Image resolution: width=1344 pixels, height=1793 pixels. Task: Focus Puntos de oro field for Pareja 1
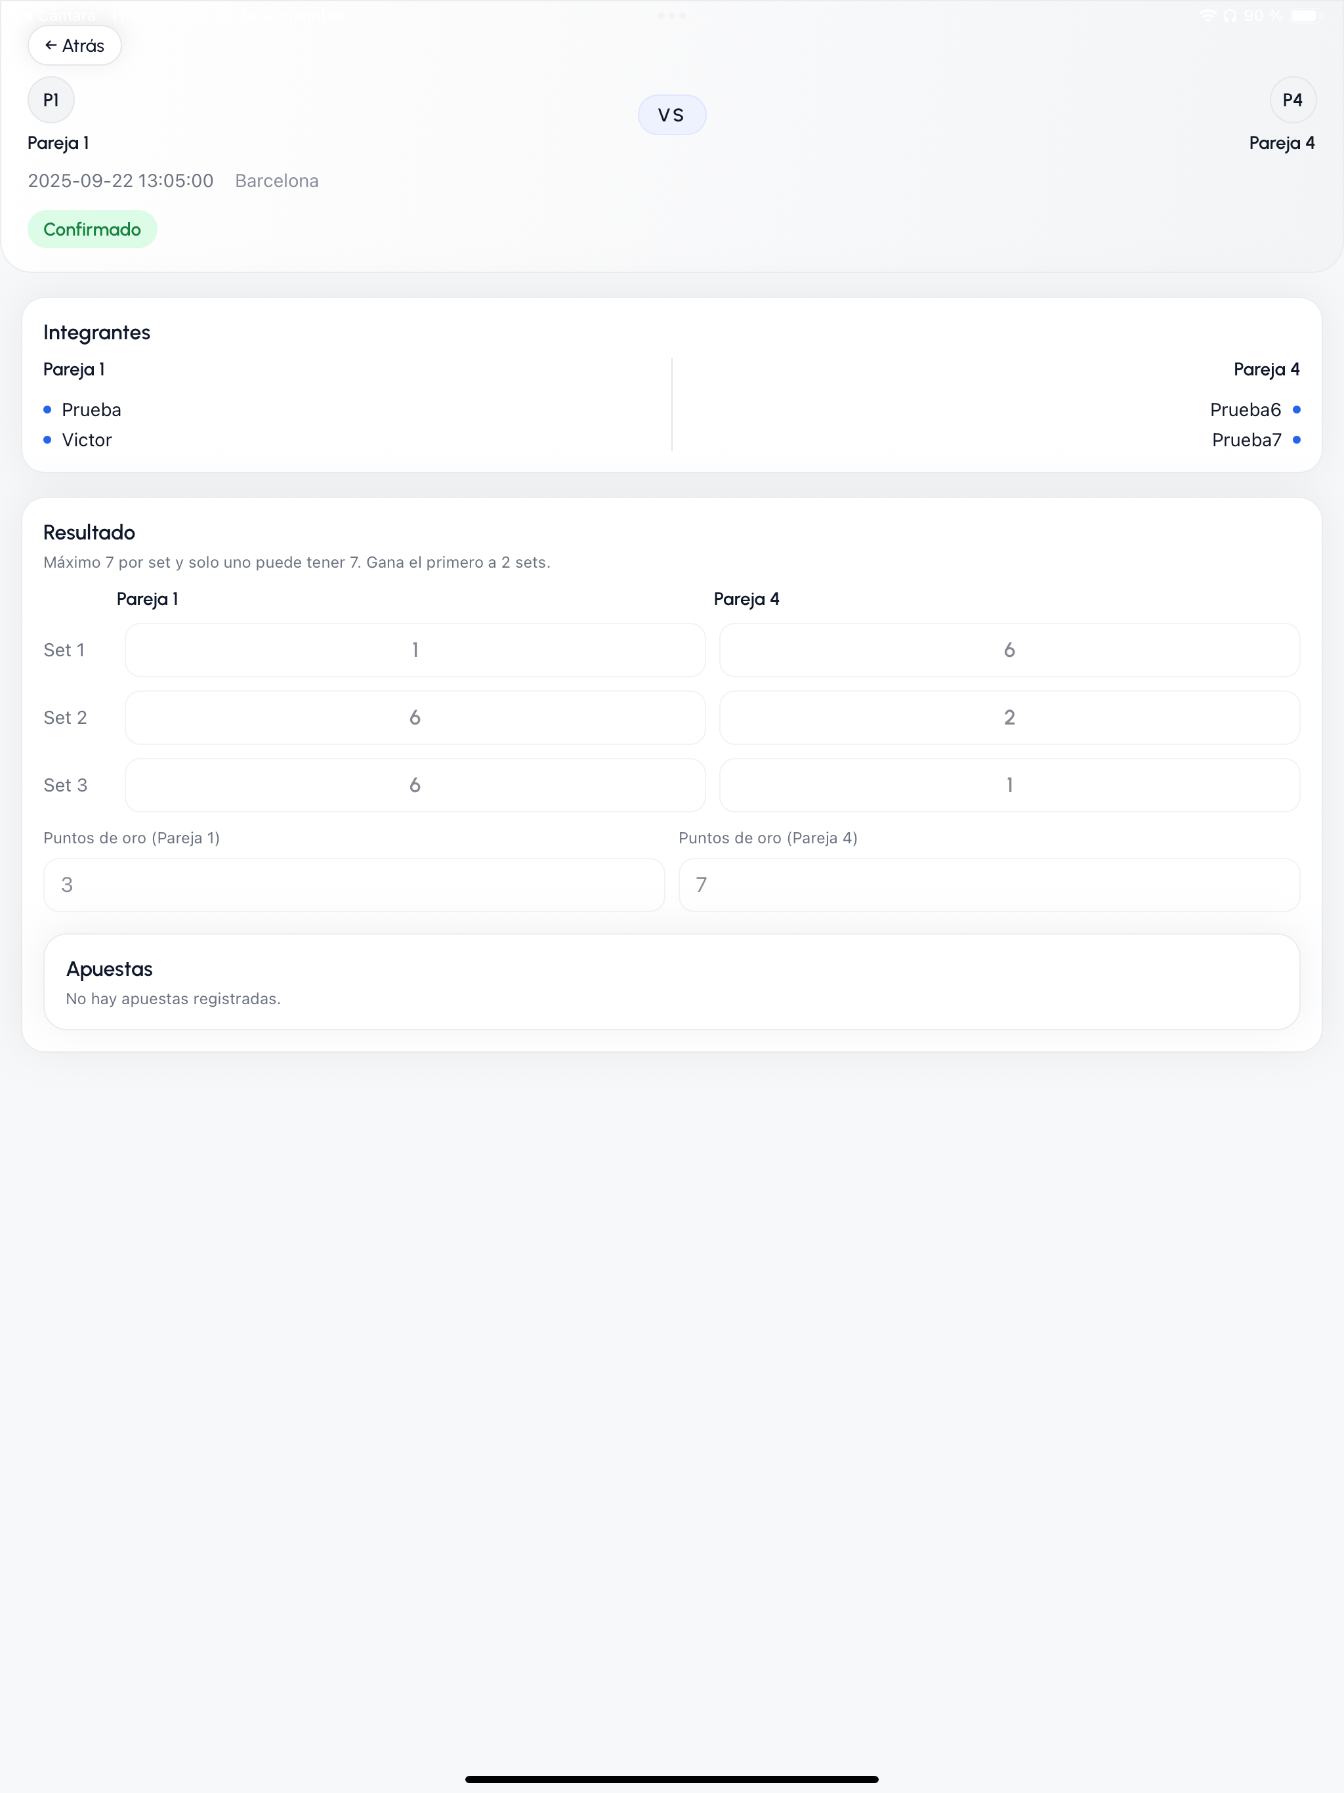click(x=354, y=885)
